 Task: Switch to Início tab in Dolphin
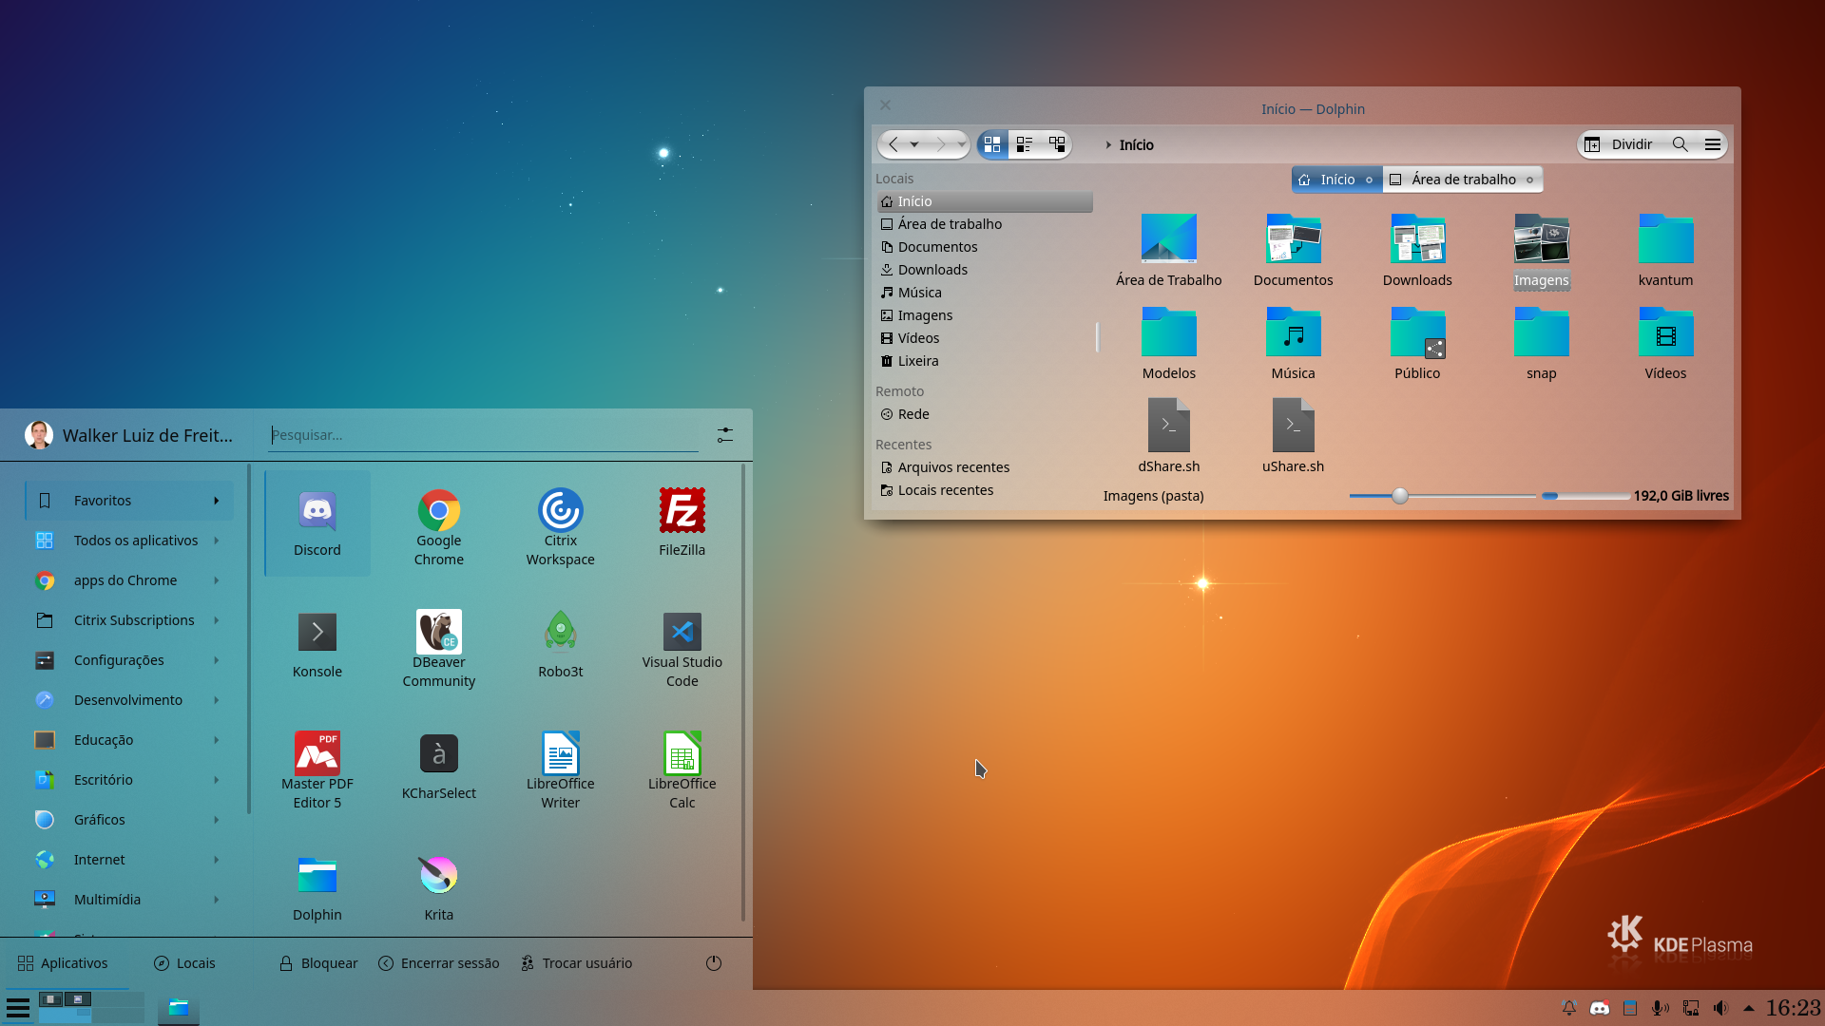click(1336, 180)
